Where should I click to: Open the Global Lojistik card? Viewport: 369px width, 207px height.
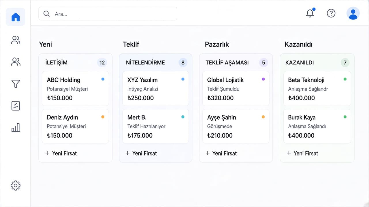pyautogui.click(x=236, y=89)
